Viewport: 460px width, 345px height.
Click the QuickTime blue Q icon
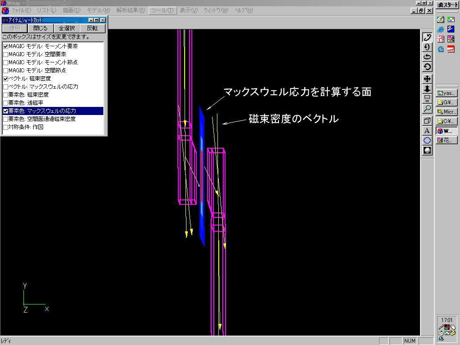click(440, 49)
